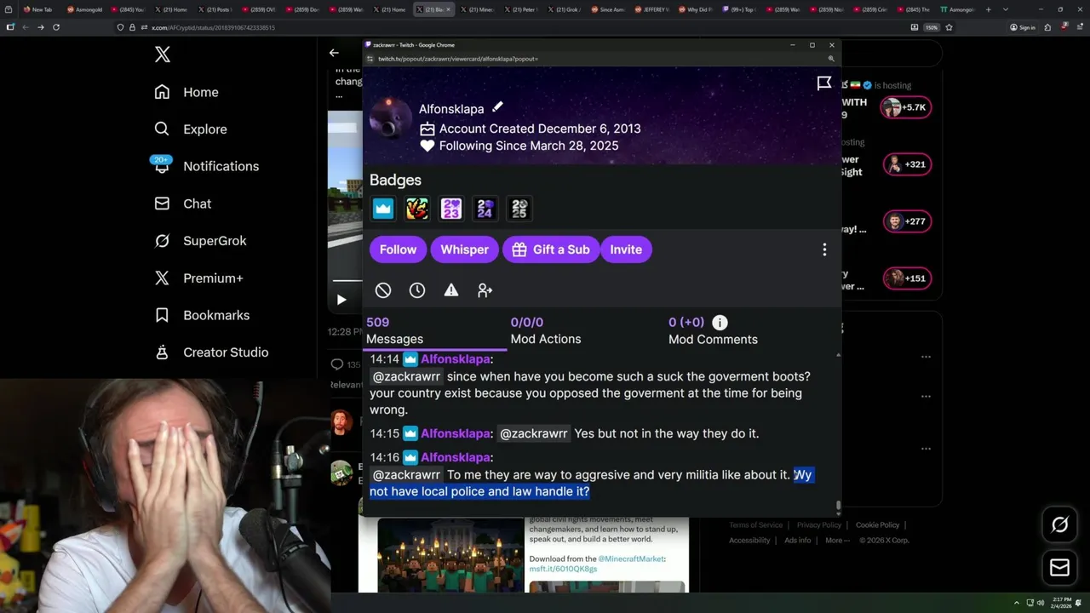The height and width of the screenshot is (613, 1090).
Task: Click the Invite button
Action: [626, 249]
